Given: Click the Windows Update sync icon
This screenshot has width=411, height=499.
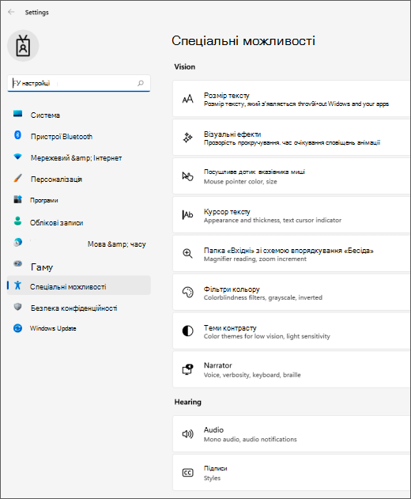Looking at the screenshot, I should (x=18, y=328).
